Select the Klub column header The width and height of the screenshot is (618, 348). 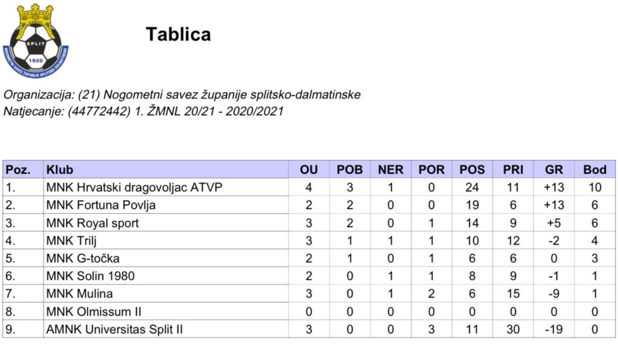coord(60,170)
